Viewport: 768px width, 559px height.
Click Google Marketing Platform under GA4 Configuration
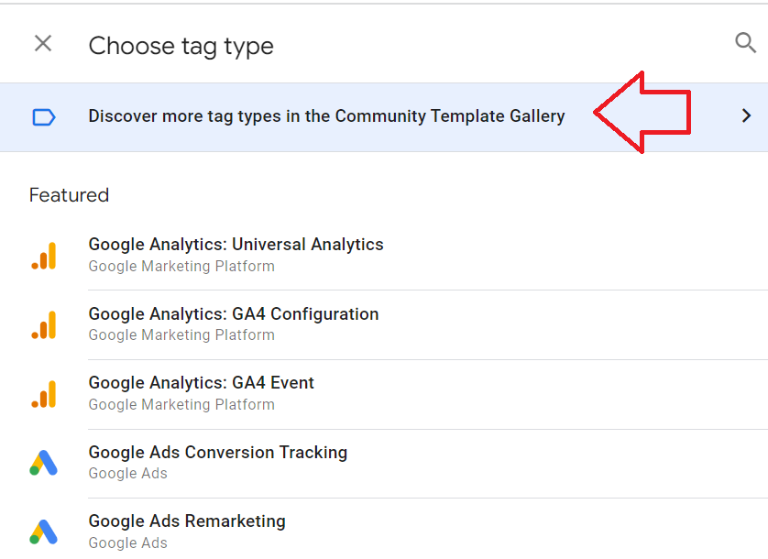click(x=181, y=335)
